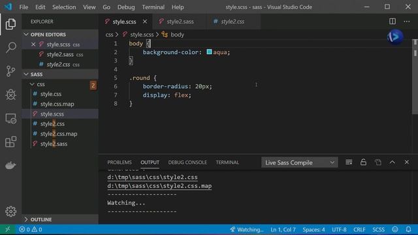Toggle the output scroll lock icon

click(x=363, y=163)
